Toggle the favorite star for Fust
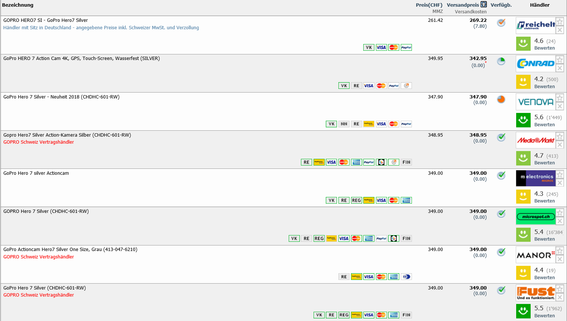 [x=560, y=289]
